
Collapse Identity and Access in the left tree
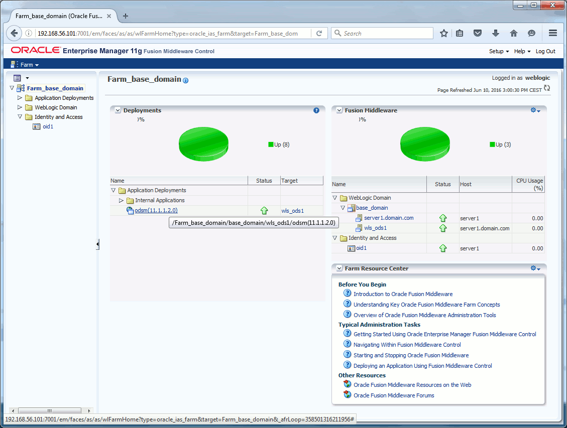point(20,117)
